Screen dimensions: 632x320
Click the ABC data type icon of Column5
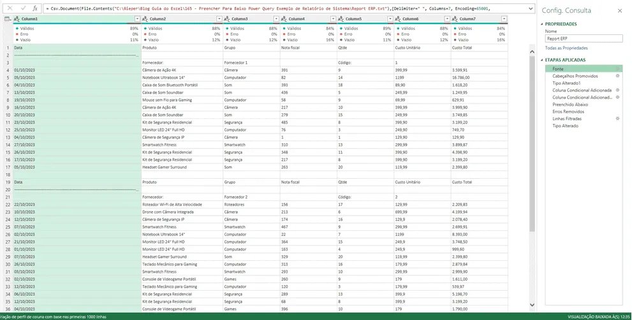[341, 19]
